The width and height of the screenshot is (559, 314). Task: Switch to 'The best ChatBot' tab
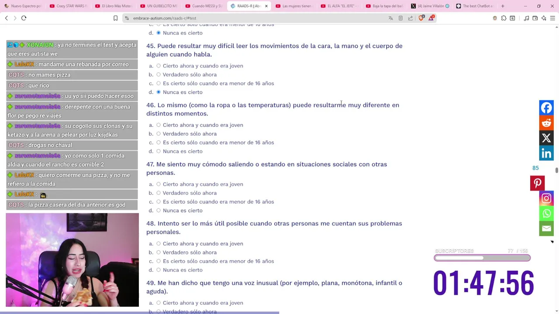(475, 6)
